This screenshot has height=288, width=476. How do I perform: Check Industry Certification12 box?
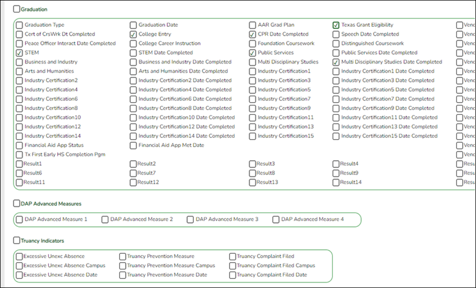pyautogui.click(x=20, y=127)
